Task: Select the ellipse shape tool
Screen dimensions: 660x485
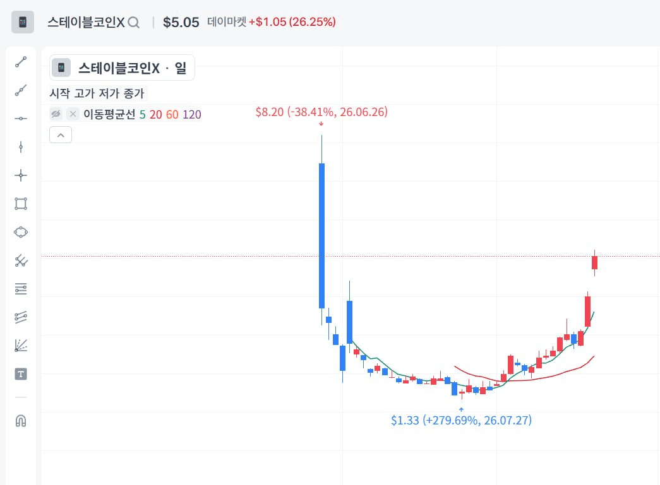Action: pos(21,232)
